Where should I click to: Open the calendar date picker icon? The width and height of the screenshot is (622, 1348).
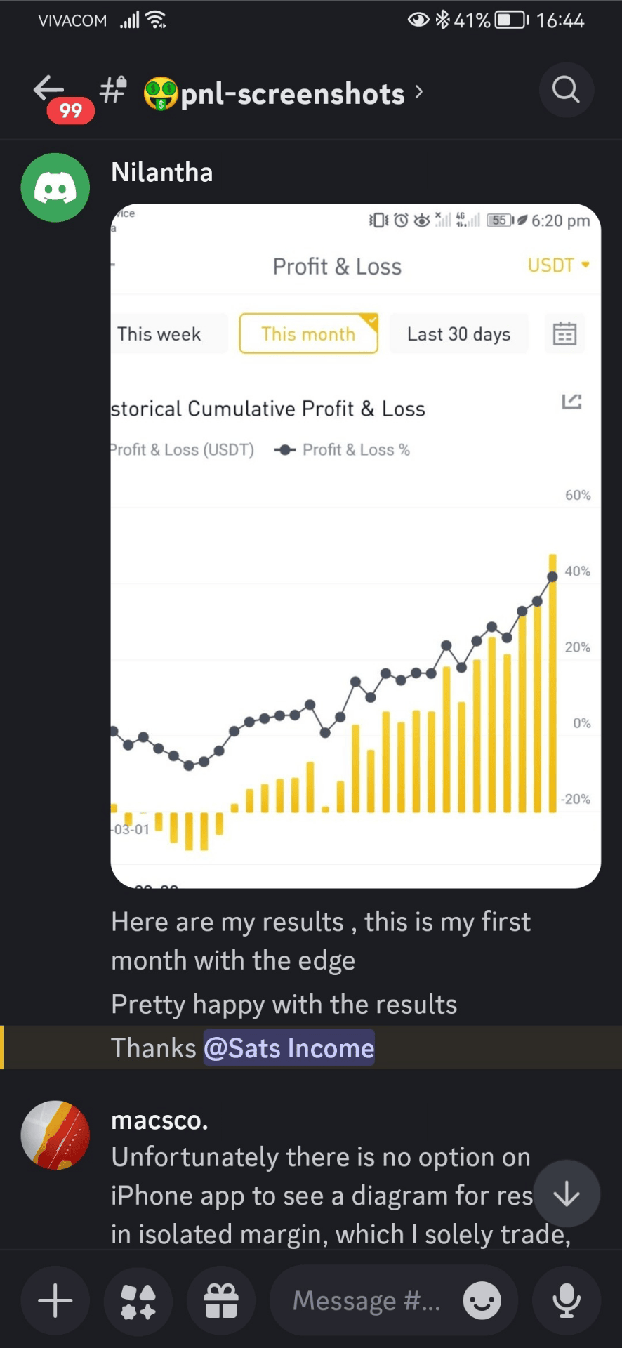(564, 334)
